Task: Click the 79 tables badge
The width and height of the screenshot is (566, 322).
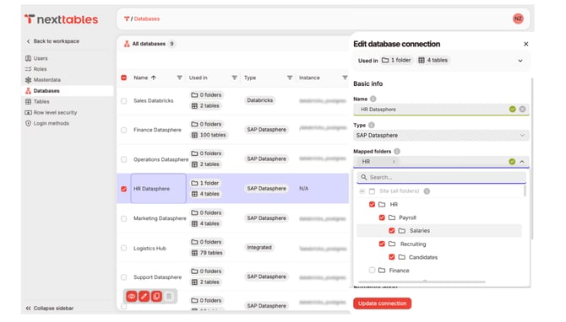Action: tap(207, 253)
